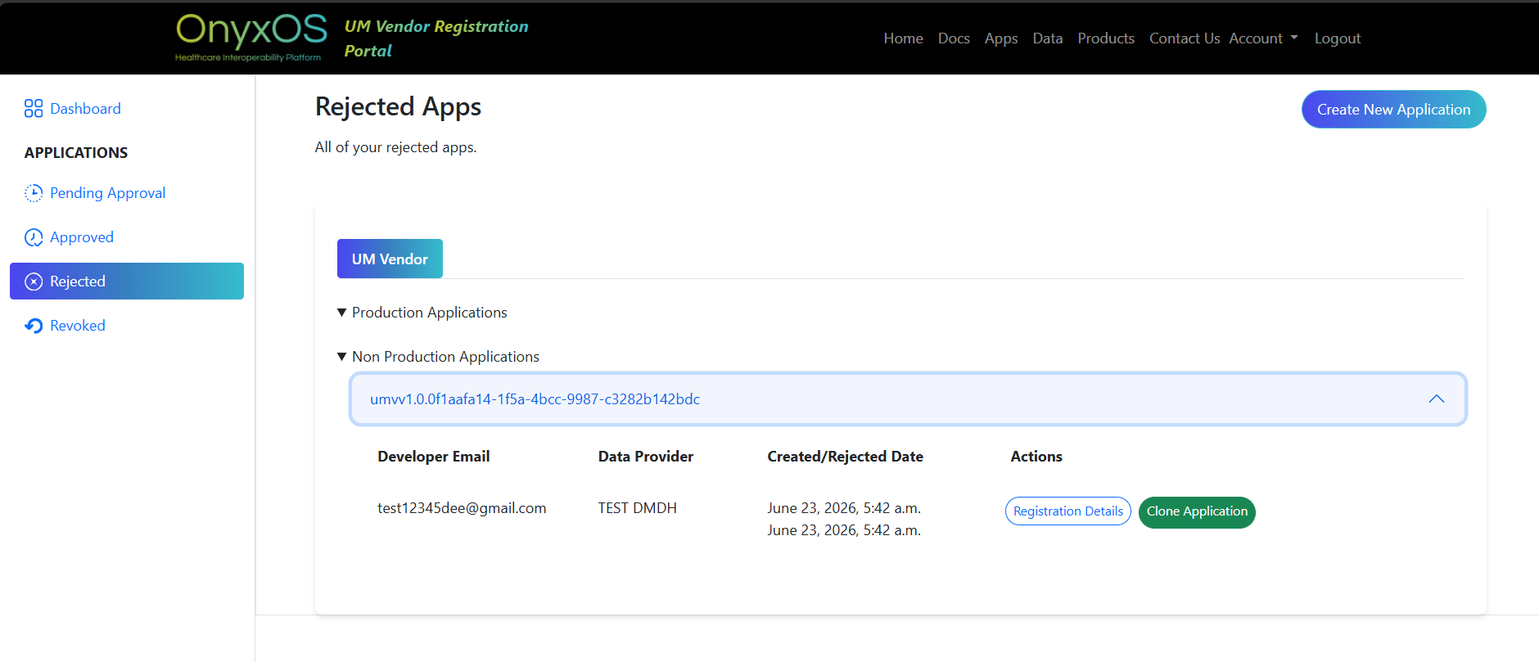Click the email test12345dee@gmail.com
1539x662 pixels.
click(x=462, y=508)
